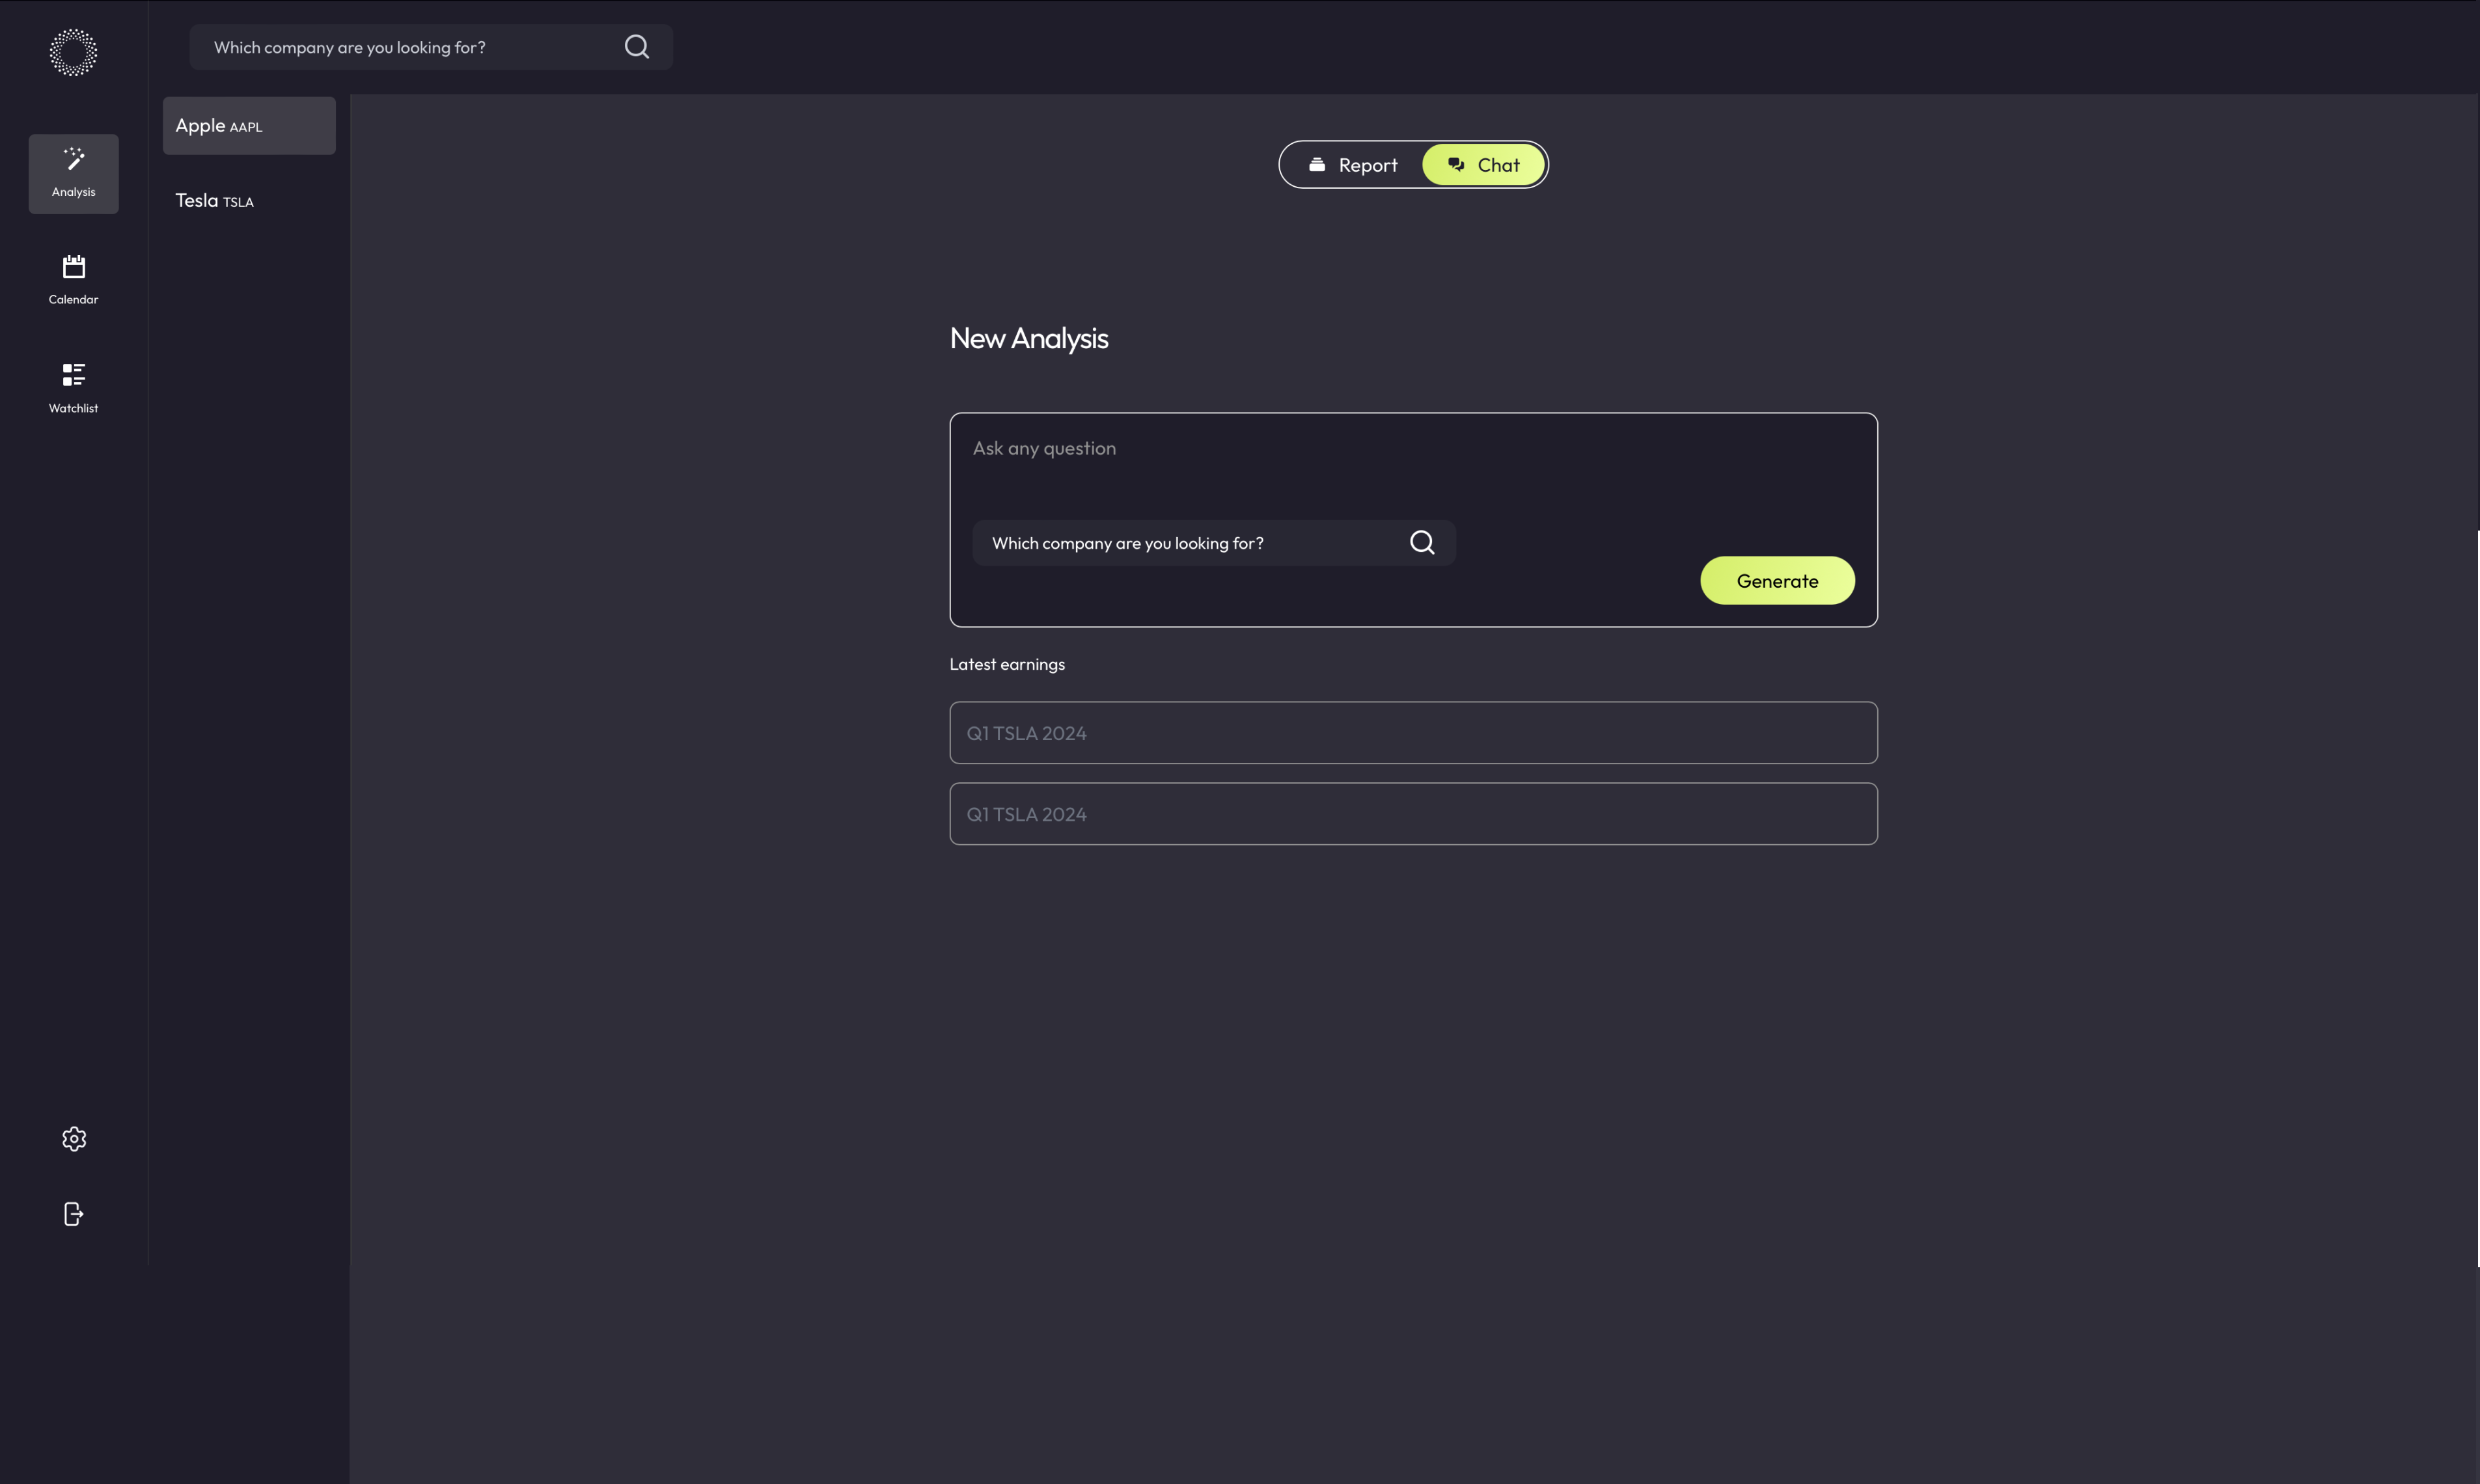Screen dimensions: 2480x1484
Task: Click the Generate button
Action: click(x=1776, y=581)
